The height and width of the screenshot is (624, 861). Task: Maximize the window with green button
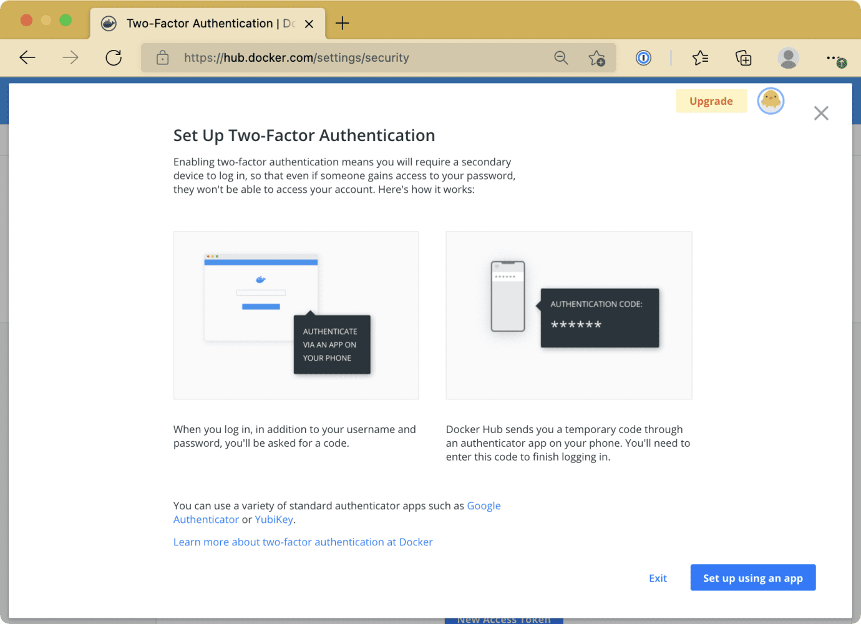[x=66, y=20]
